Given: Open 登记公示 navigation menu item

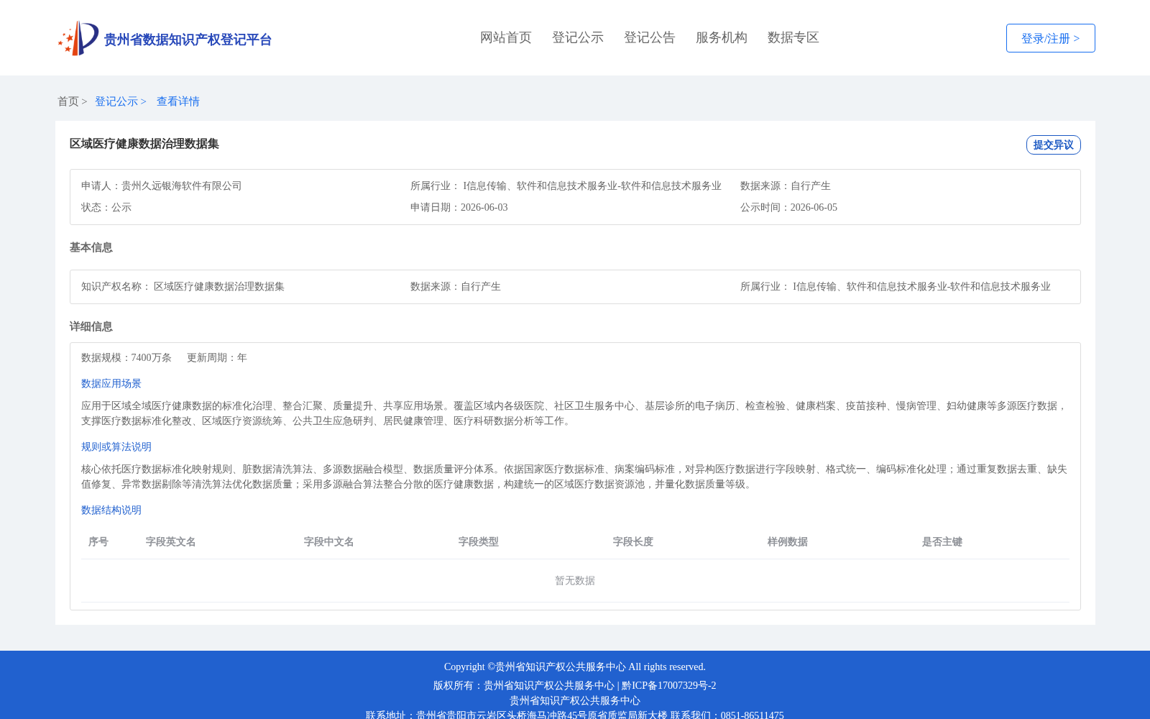Looking at the screenshot, I should click(x=578, y=37).
